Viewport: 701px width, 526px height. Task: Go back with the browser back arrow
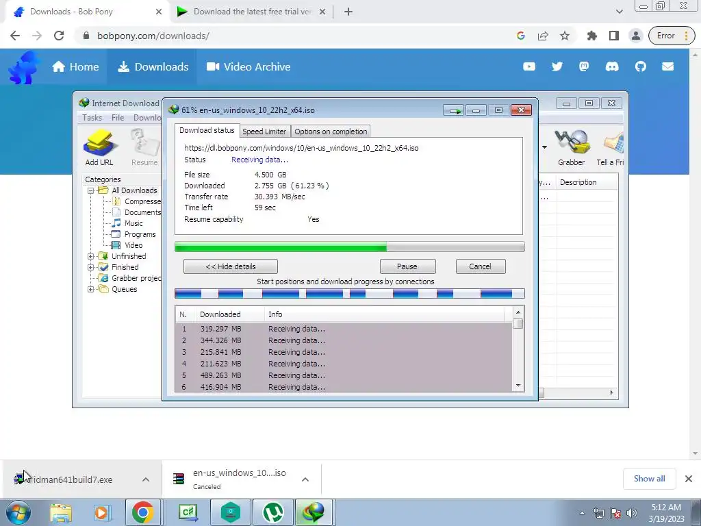15,36
